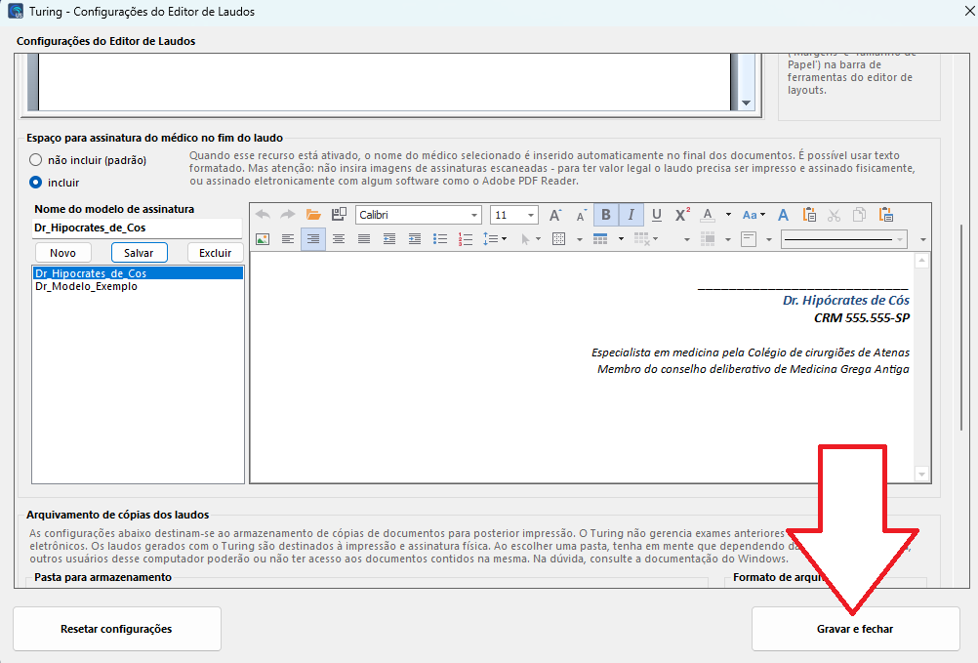Viewport: 978px width, 663px height.
Task: Select the 'incluir' radio button
Action: (x=36, y=182)
